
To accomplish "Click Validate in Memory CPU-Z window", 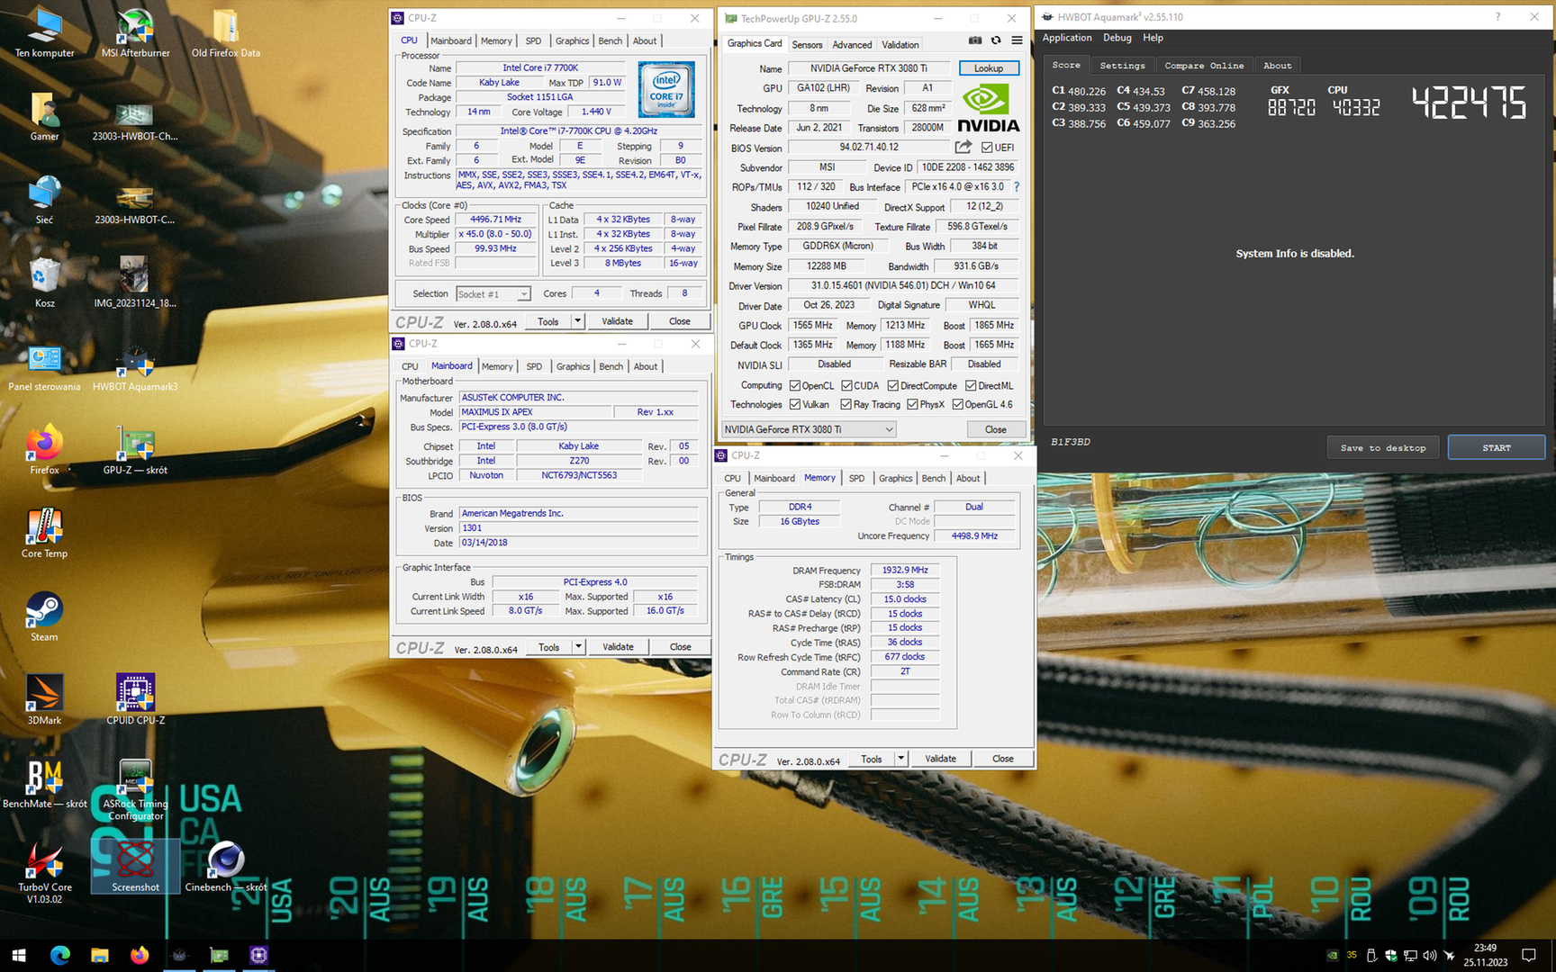I will tap(940, 758).
